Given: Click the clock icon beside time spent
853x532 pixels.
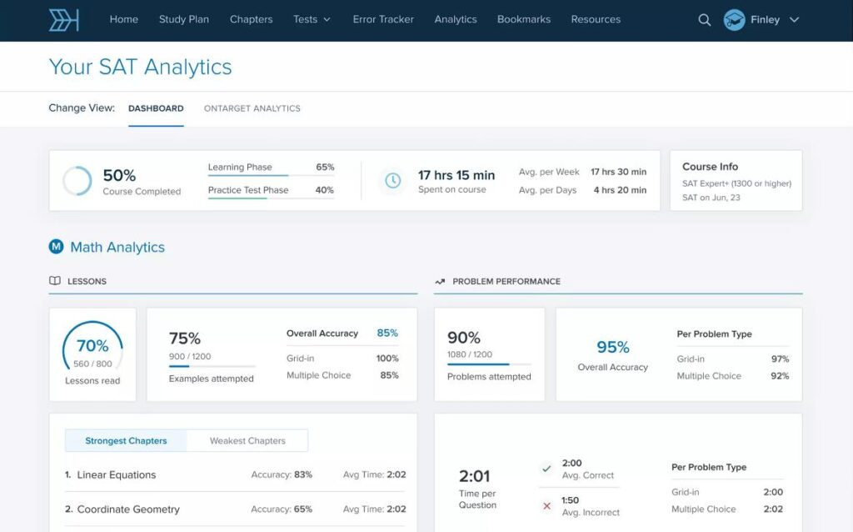Looking at the screenshot, I should 393,180.
